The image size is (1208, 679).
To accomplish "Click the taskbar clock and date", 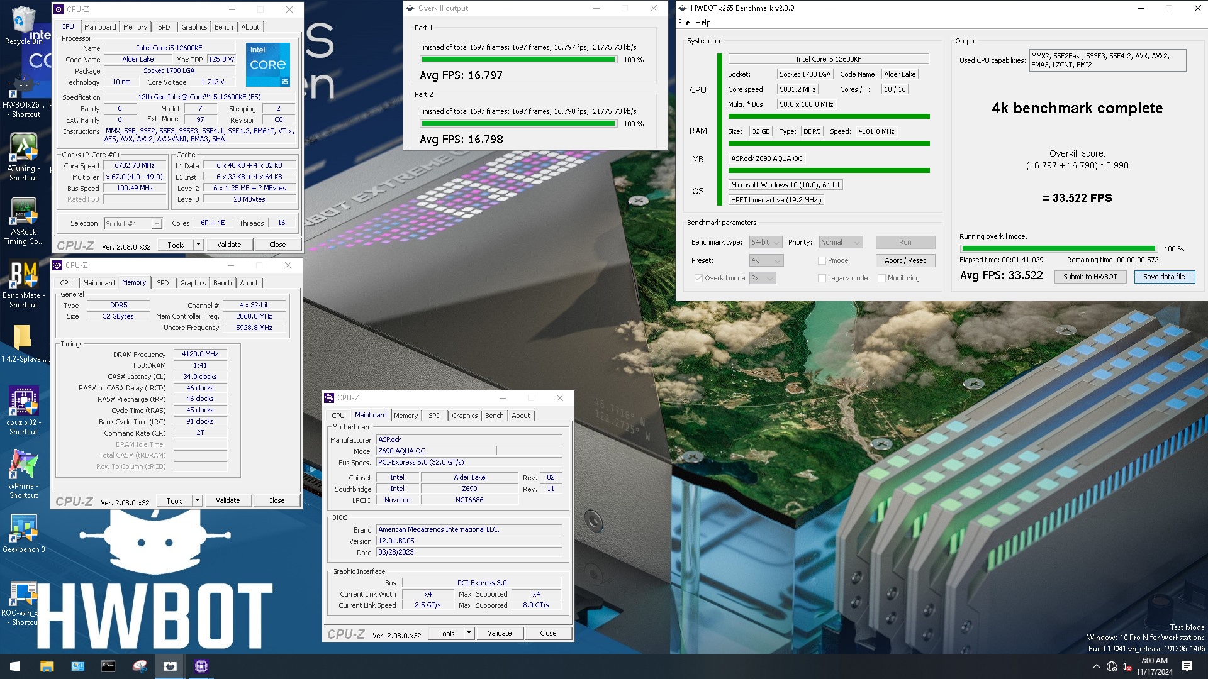I will (x=1154, y=666).
